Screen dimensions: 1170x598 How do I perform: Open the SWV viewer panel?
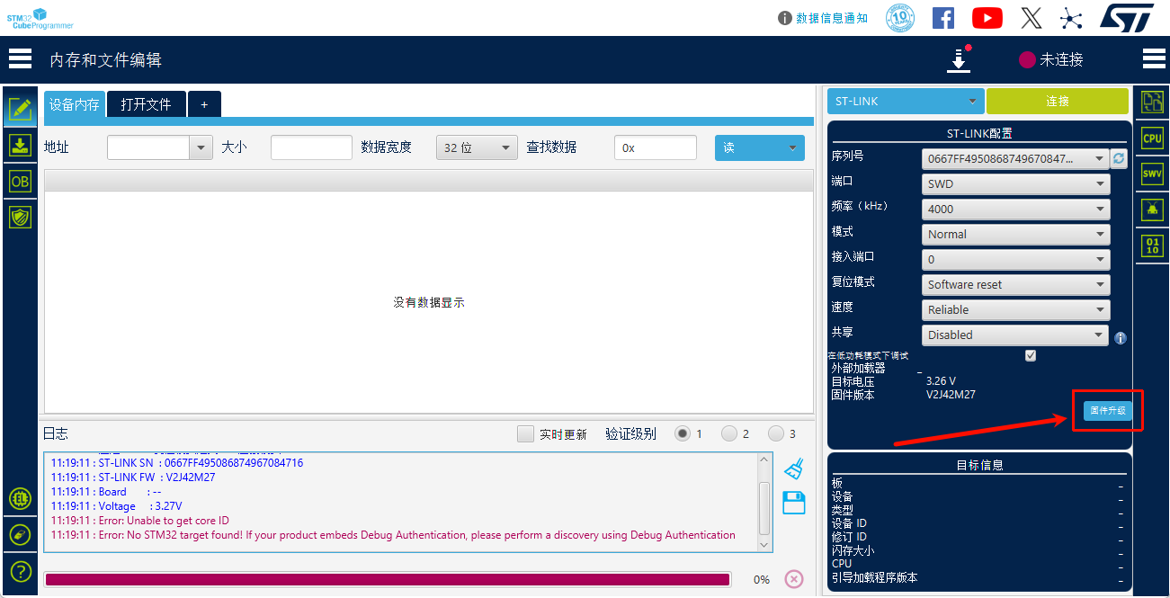coord(1152,174)
